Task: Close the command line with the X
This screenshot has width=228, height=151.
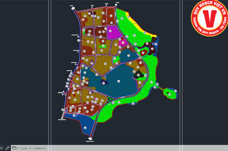Action: pos(2,148)
